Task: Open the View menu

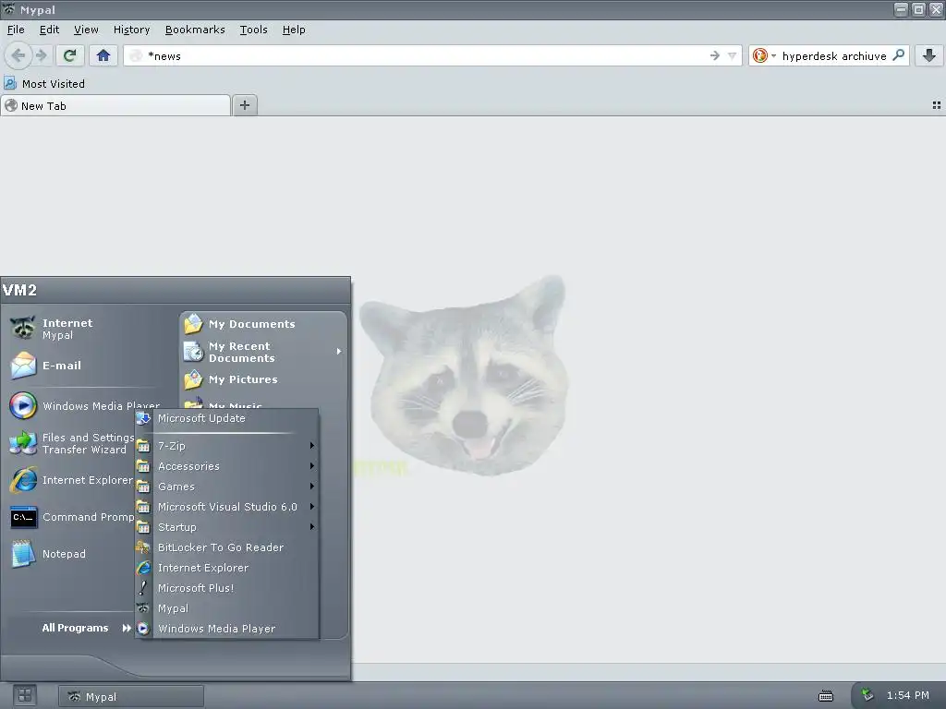Action: 86,30
